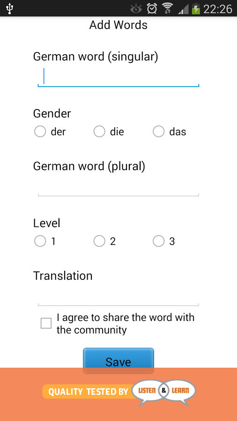Image resolution: width=237 pixels, height=421 pixels.
Task: Tap the battery charging icon
Action: (196, 9)
